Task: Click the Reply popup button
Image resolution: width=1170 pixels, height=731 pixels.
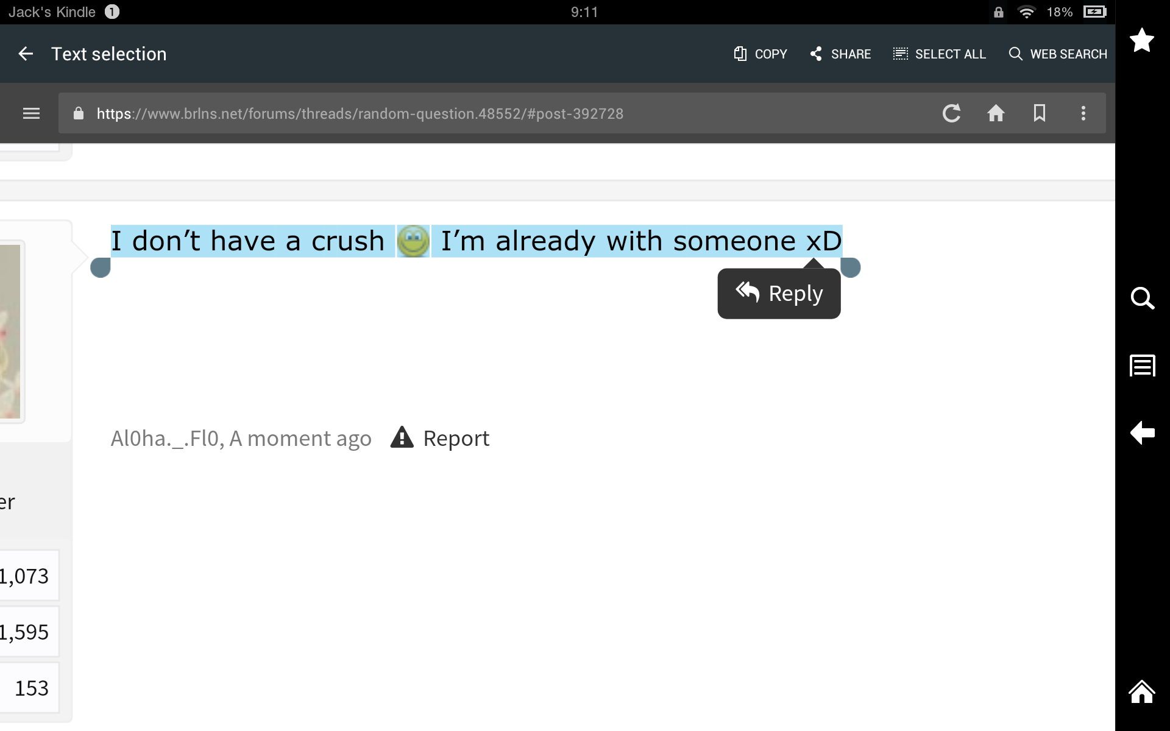Action: (x=779, y=294)
